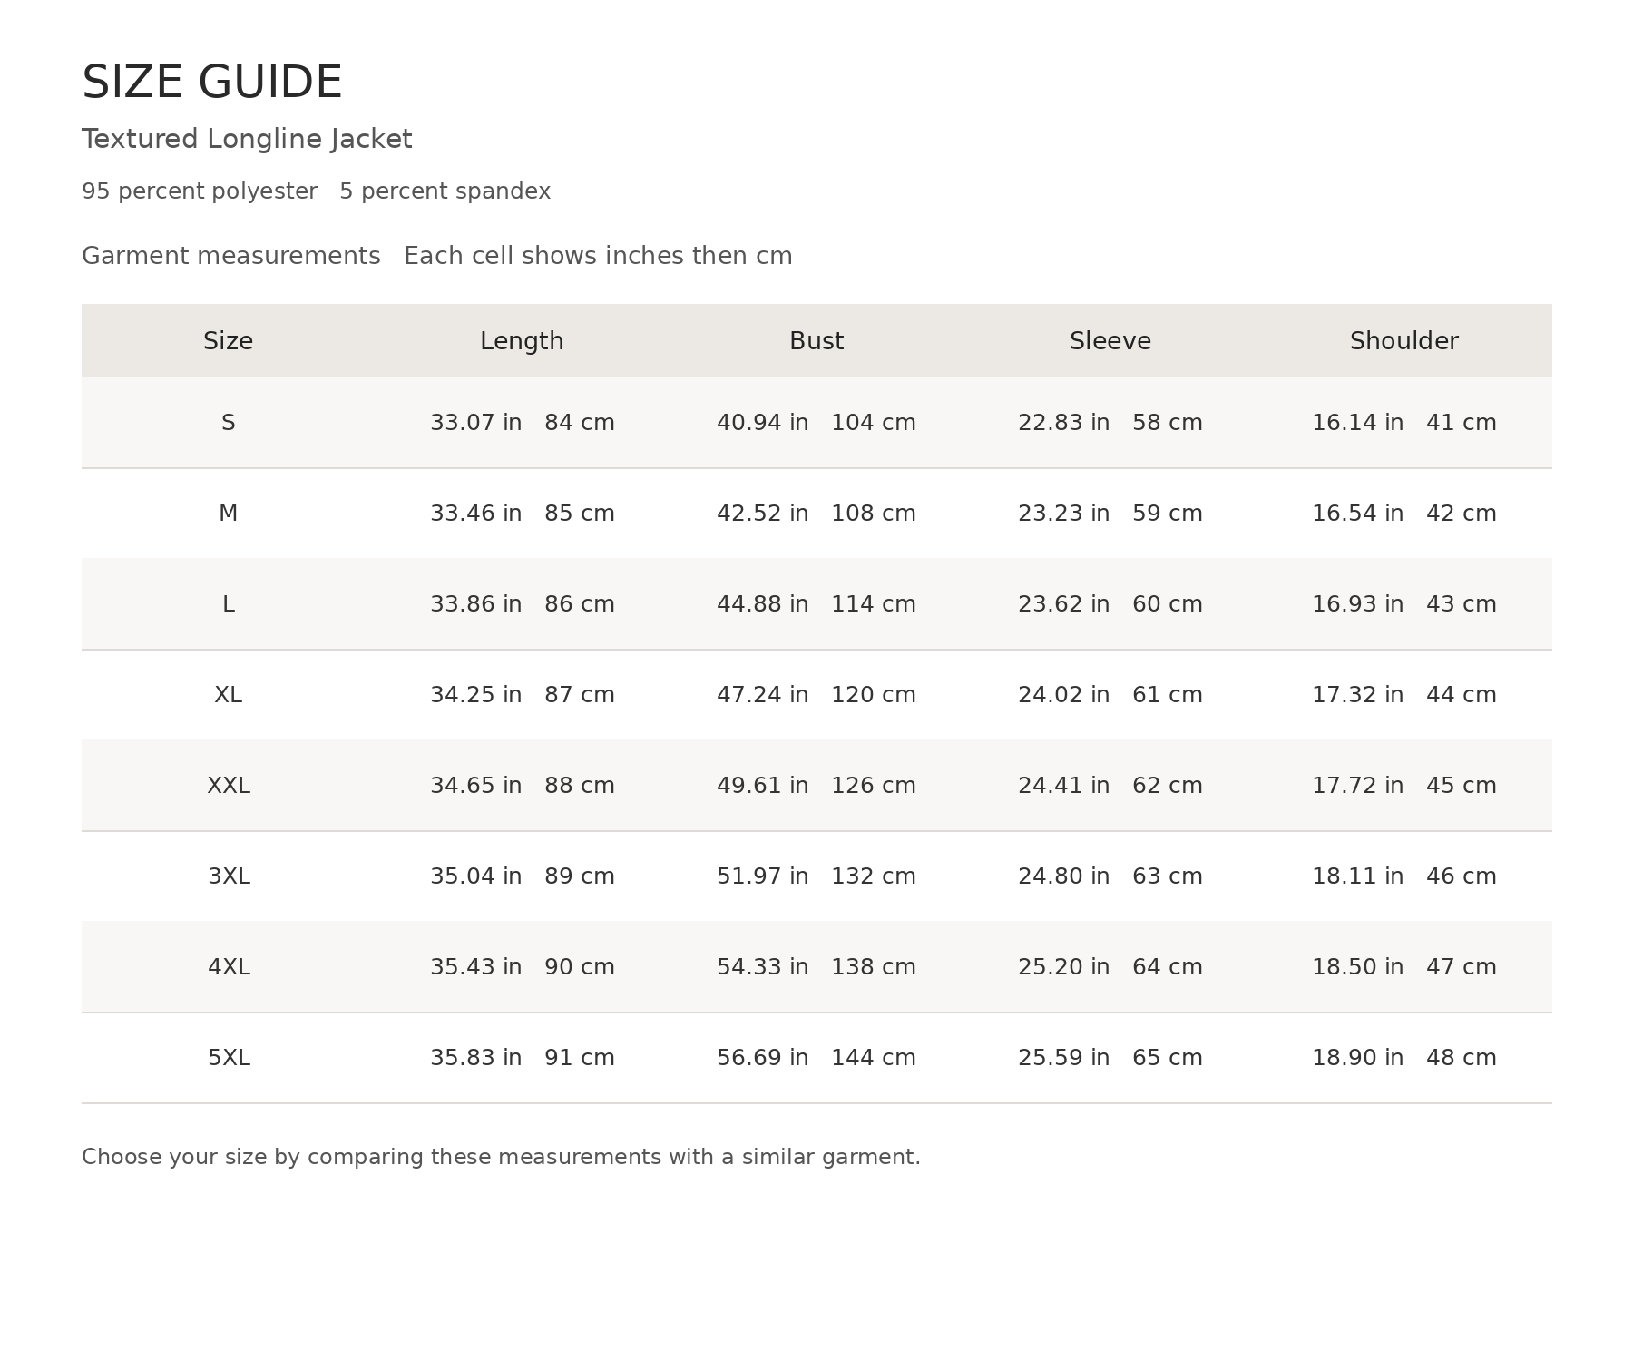Click the '35.43 in 90 cm' length cell

pyautogui.click(x=523, y=967)
